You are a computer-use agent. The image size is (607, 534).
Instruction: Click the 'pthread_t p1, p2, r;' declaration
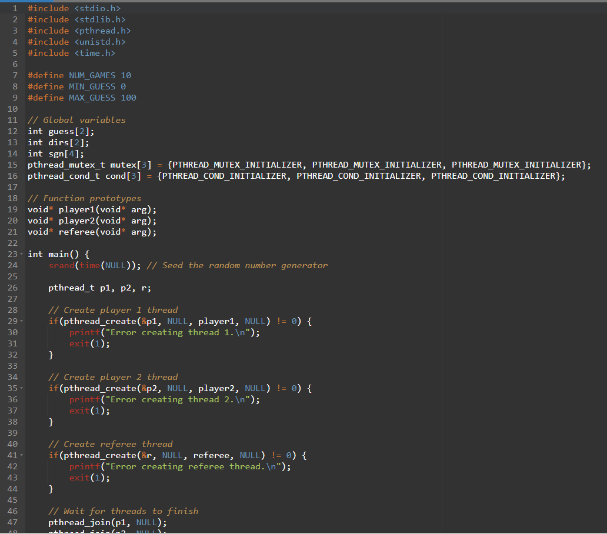(x=100, y=288)
